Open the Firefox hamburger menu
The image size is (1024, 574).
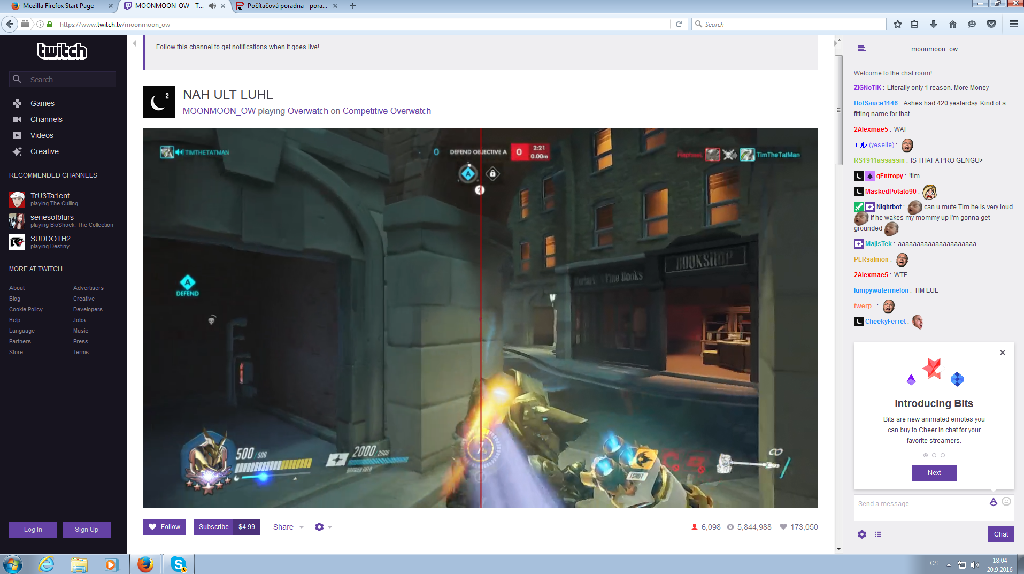(x=1014, y=24)
